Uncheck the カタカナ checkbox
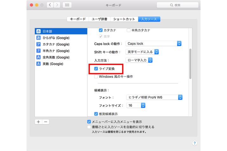The image size is (227, 151). coord(101,30)
